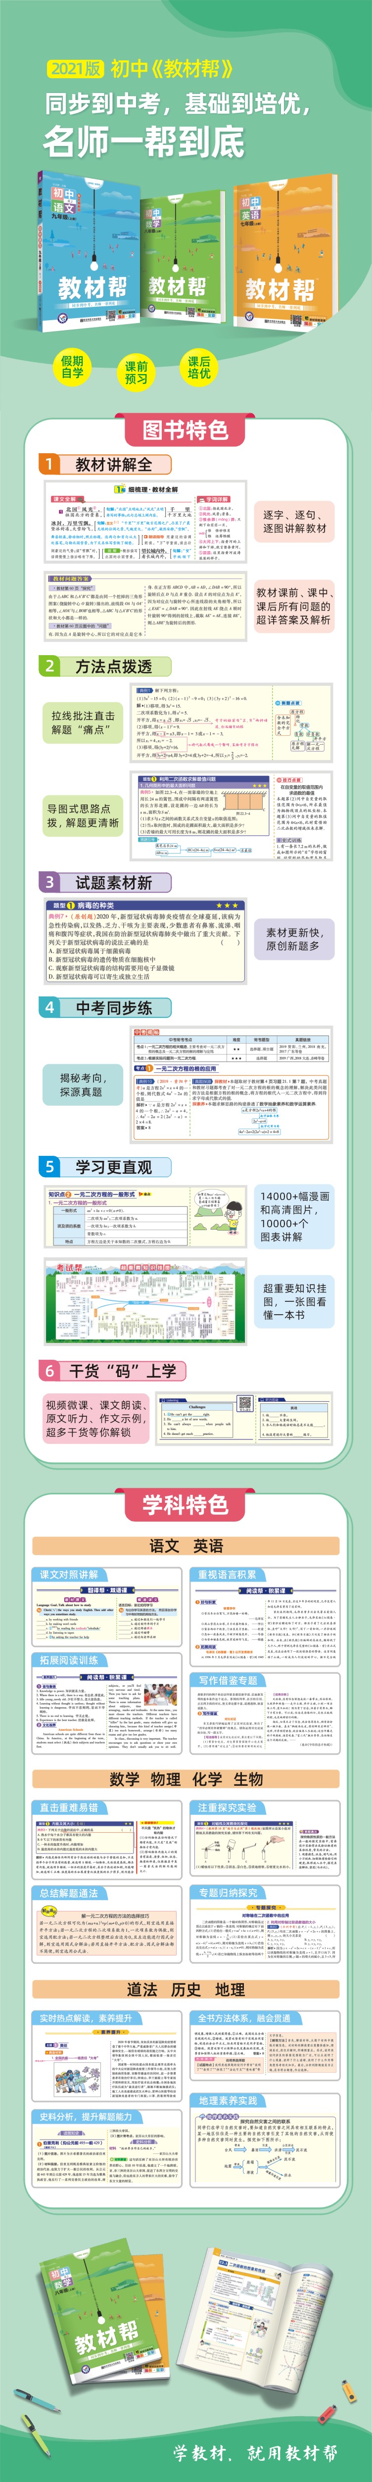The image size is (372, 2482).
Task: Click the green number 2 badge
Action: 48,666
